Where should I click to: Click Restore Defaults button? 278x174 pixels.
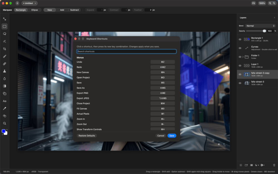pyautogui.click(x=87, y=136)
